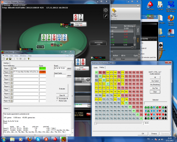Toggle the AA hand cell
The height and width of the screenshot is (142, 177).
pyautogui.click(x=96, y=72)
